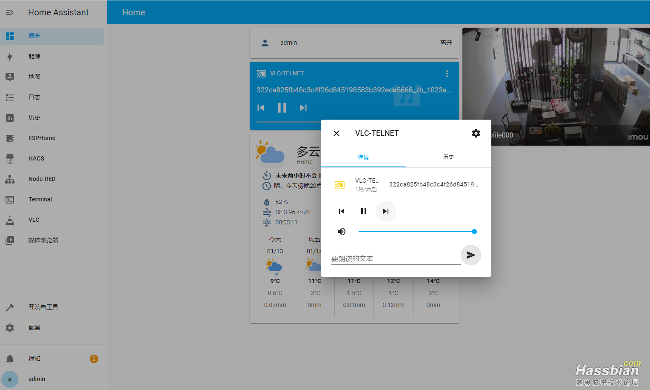Click the HACS store icon
650x390 pixels.
click(10, 158)
